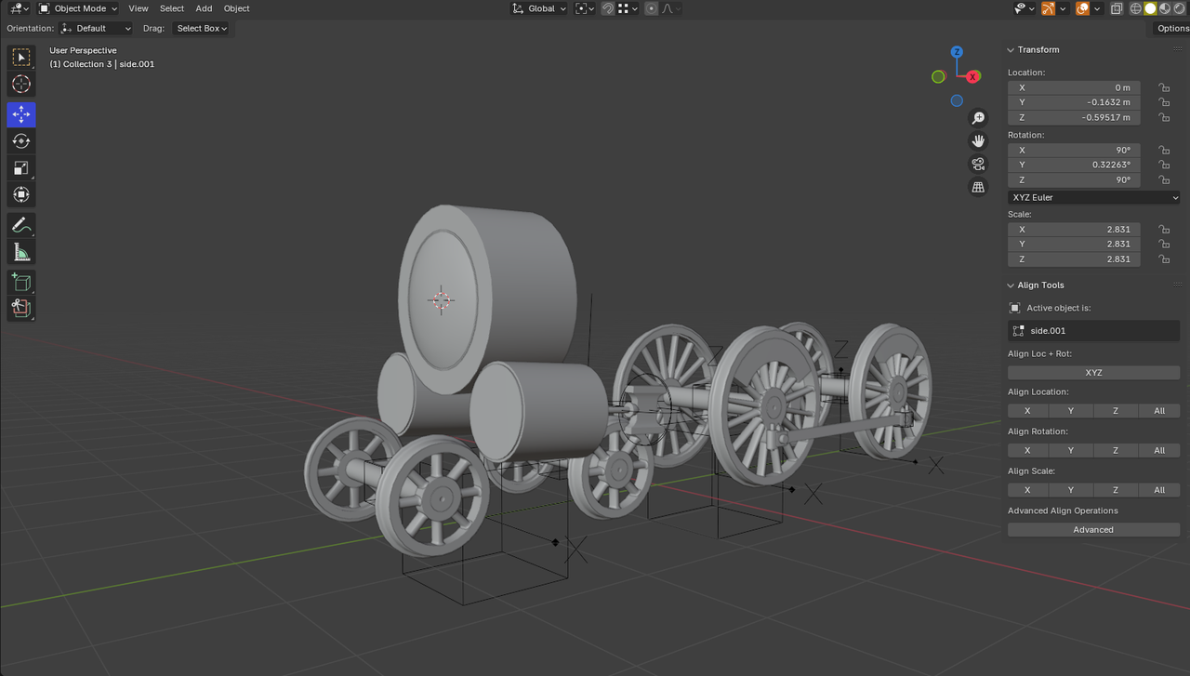1190x676 pixels.
Task: Click the active object side.001 field
Action: pyautogui.click(x=1093, y=330)
